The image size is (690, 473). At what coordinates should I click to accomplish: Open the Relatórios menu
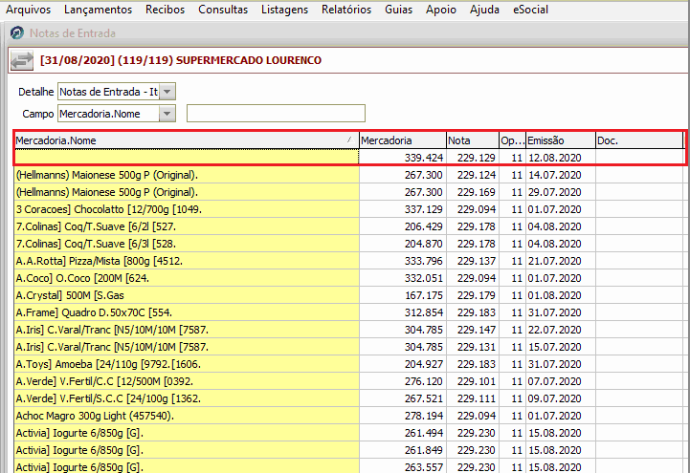pyautogui.click(x=346, y=10)
